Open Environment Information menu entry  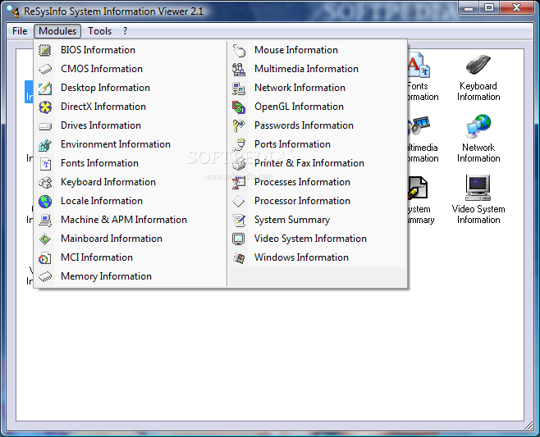[130, 145]
